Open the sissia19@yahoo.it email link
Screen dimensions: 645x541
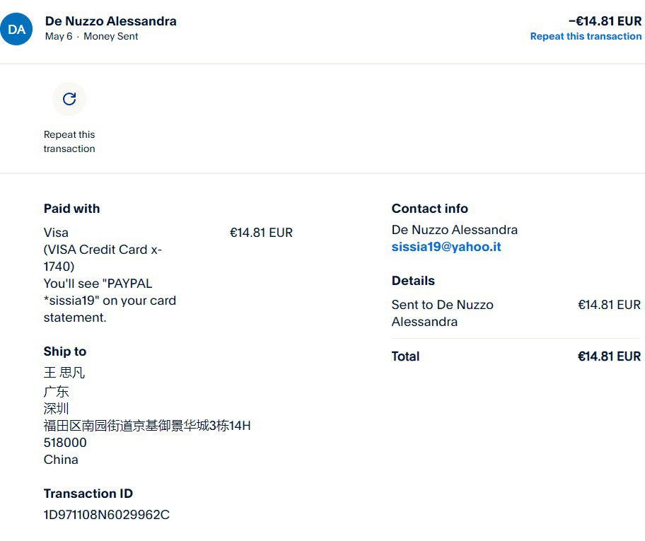(x=446, y=247)
